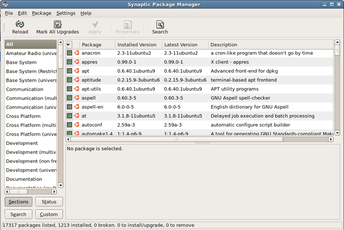Select the Documentation section

click(x=30, y=179)
